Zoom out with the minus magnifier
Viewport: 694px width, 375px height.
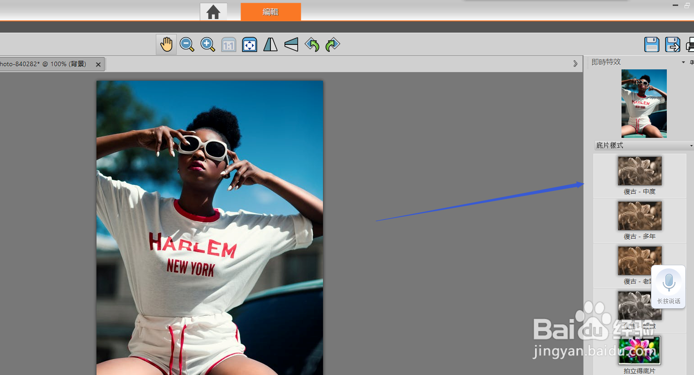[187, 44]
